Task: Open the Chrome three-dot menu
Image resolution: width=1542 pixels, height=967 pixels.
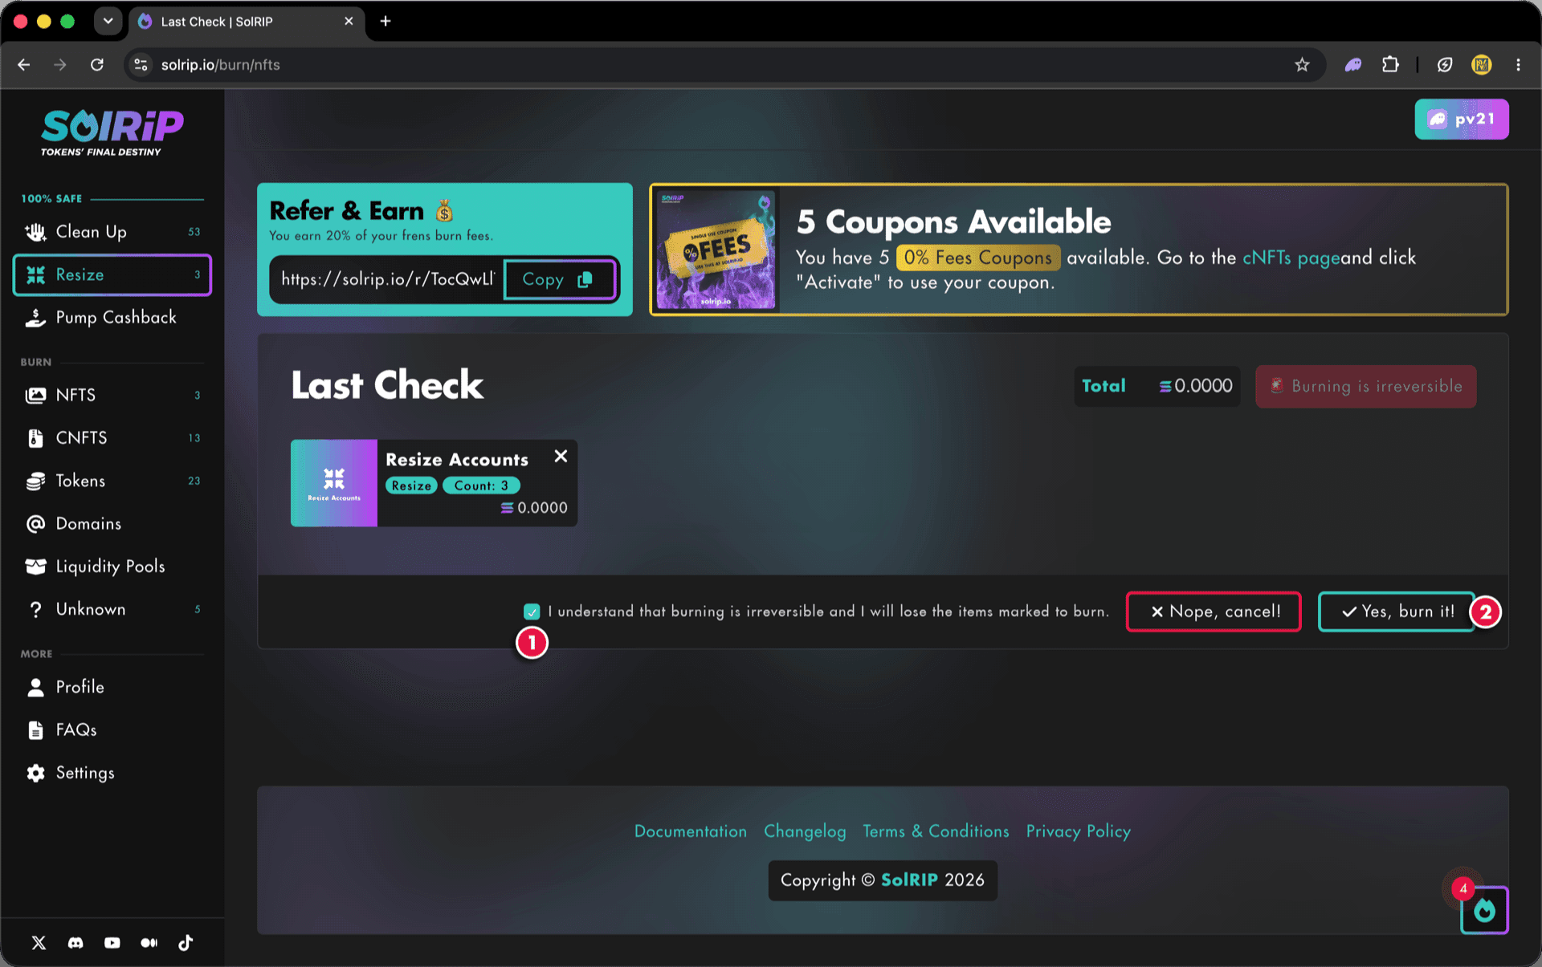Action: point(1518,65)
